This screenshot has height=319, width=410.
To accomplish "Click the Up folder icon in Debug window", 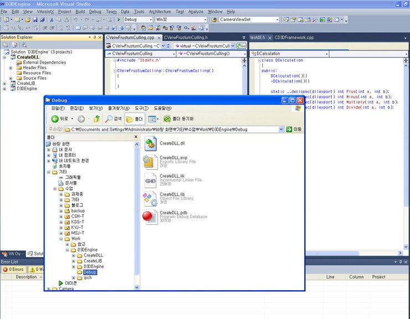I will pos(97,119).
